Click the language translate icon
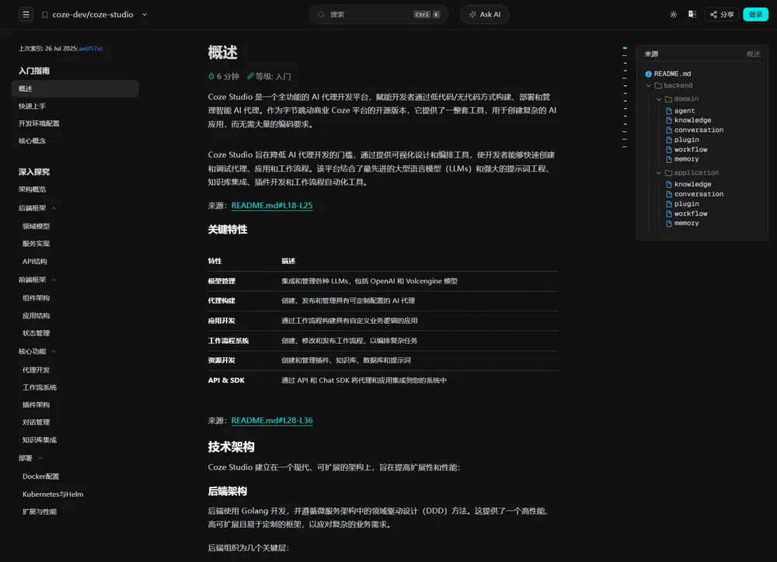Image resolution: width=777 pixels, height=562 pixels. (692, 14)
